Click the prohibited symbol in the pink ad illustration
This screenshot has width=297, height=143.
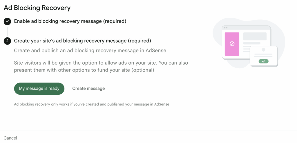(x=232, y=44)
